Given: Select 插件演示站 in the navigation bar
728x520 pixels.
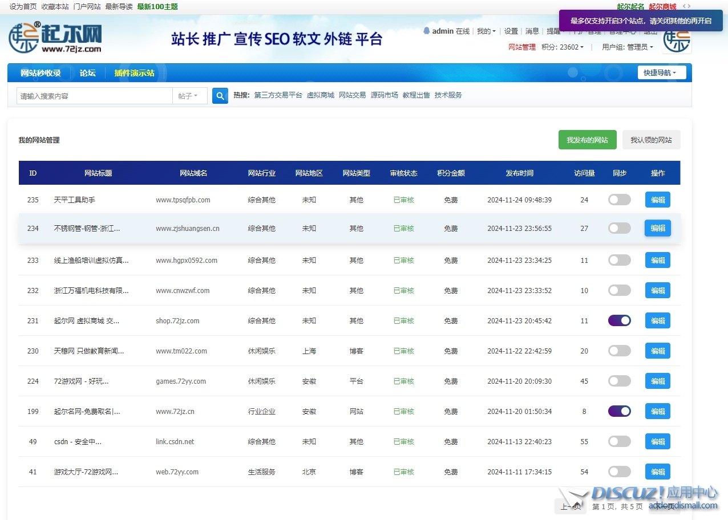Looking at the screenshot, I should point(134,73).
